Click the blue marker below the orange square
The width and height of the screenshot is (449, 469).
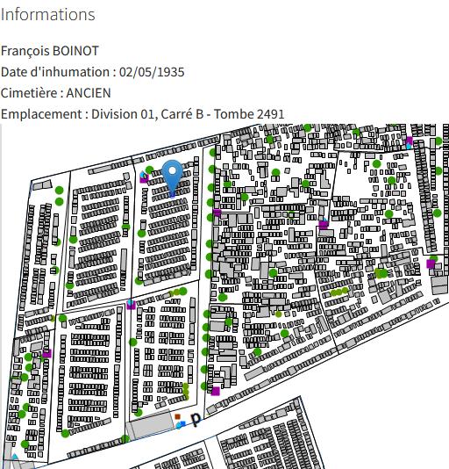[181, 424]
